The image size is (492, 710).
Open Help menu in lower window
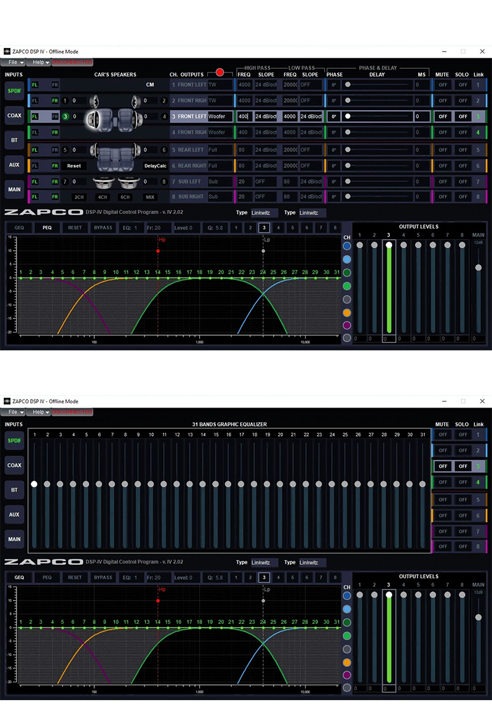click(39, 412)
